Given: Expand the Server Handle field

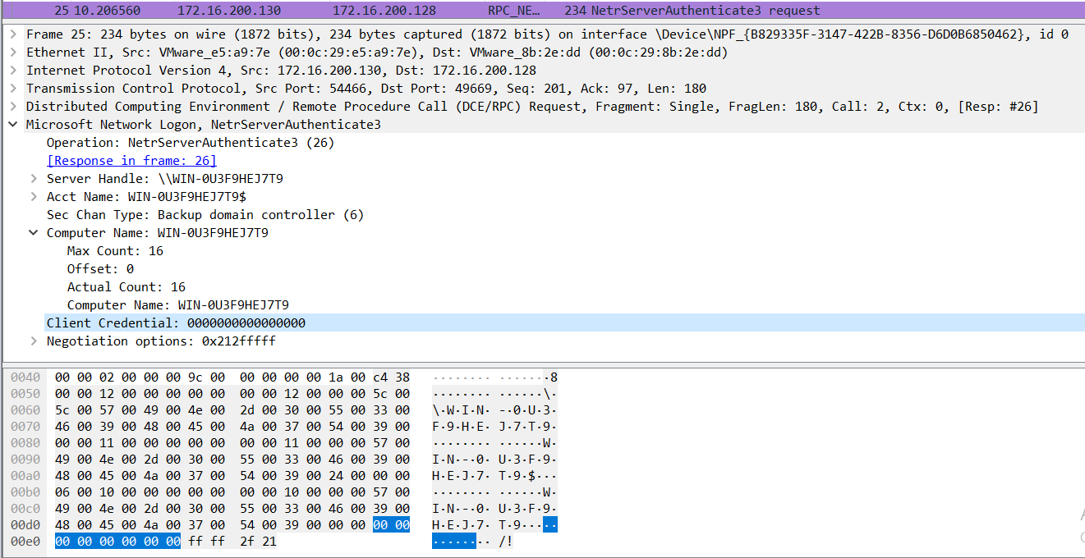Looking at the screenshot, I should click(34, 179).
